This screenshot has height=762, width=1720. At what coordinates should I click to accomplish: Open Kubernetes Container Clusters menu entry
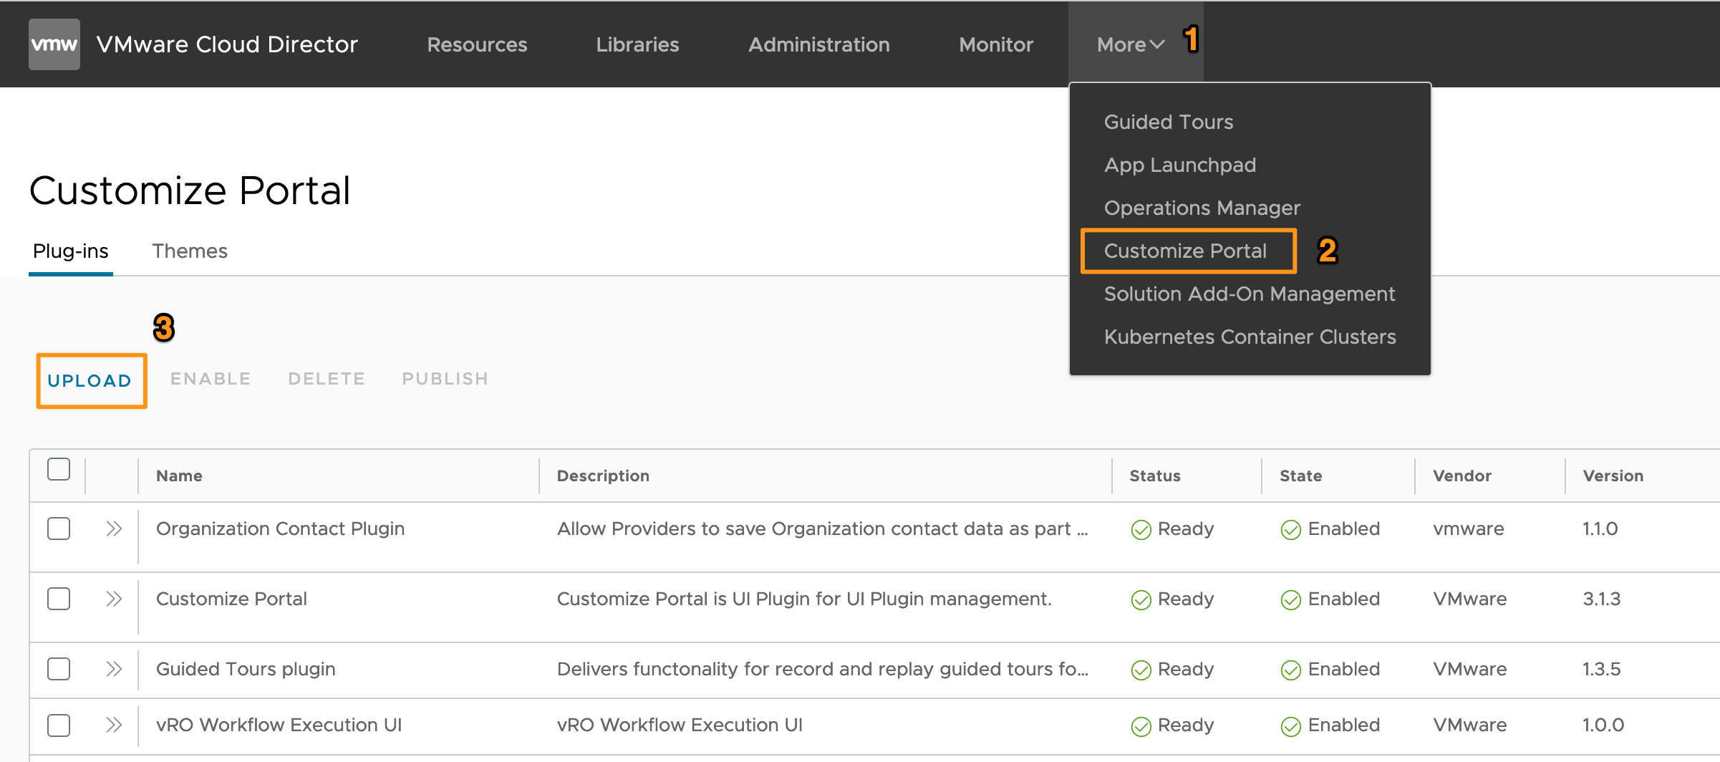(x=1250, y=337)
